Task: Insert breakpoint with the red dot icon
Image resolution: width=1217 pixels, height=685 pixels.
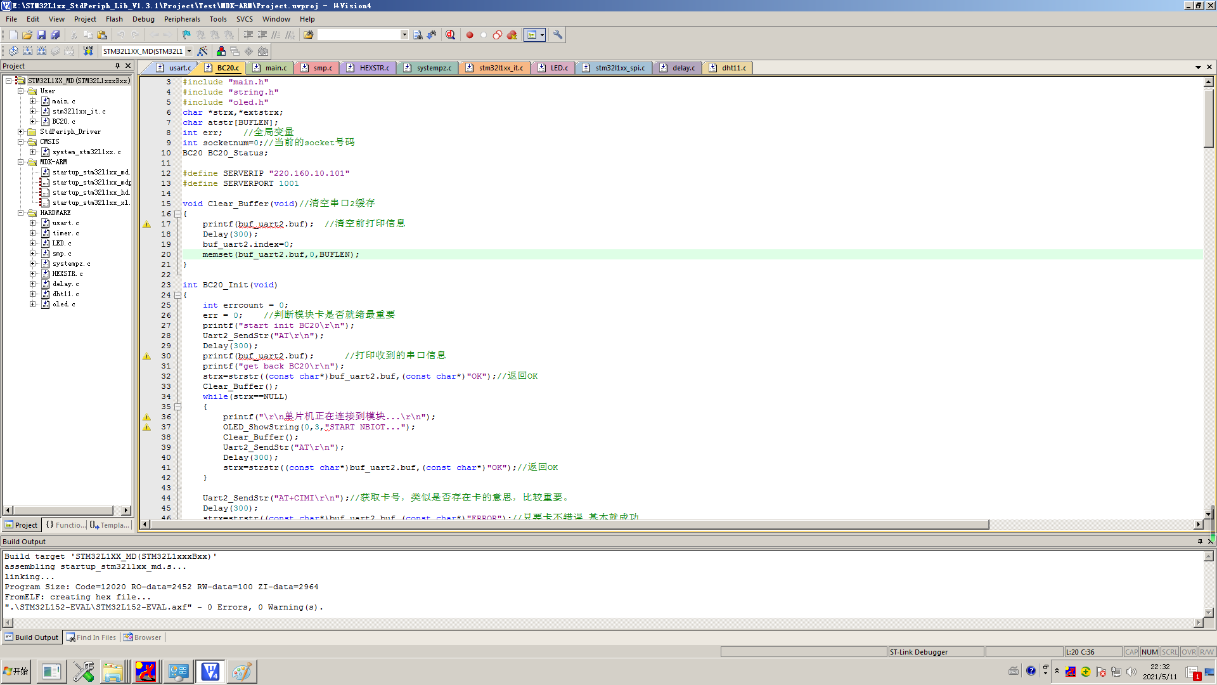Action: 470,35
